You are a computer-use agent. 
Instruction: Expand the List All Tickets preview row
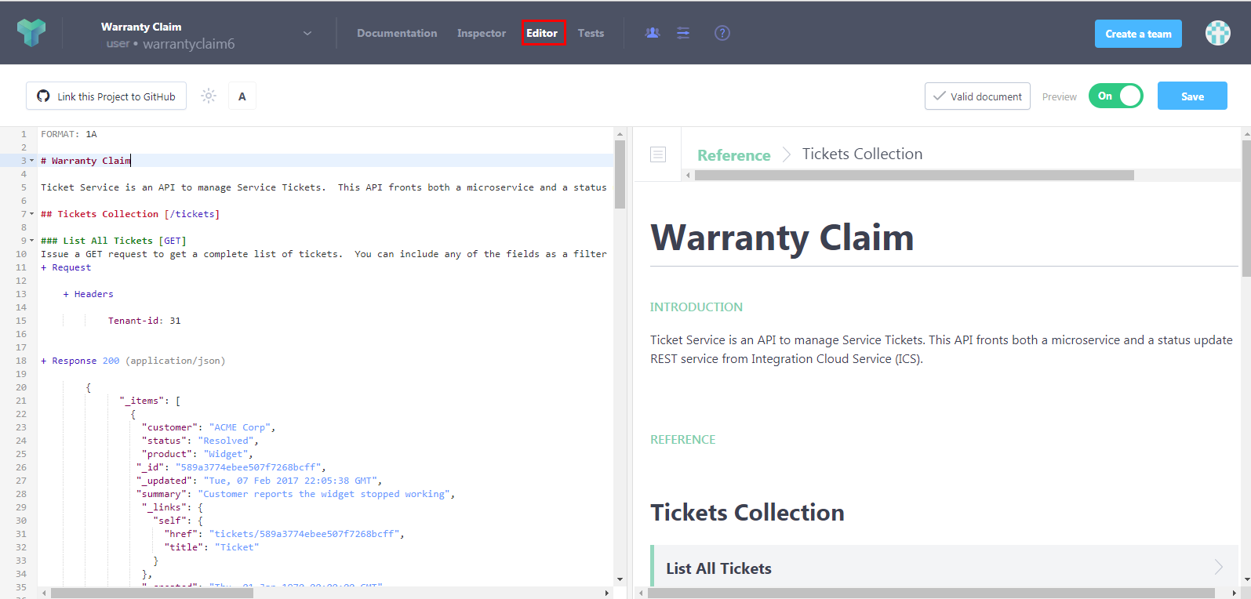pyautogui.click(x=944, y=566)
